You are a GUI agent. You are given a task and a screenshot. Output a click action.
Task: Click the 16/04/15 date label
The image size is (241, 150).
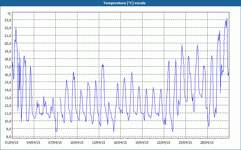120,143
